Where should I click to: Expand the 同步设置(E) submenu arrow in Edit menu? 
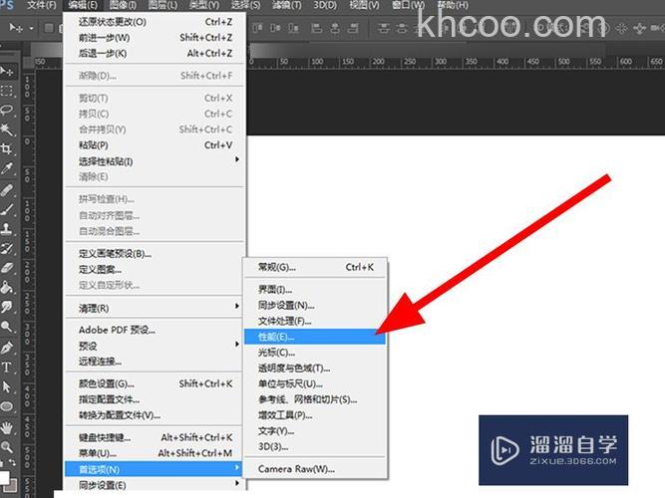[237, 483]
